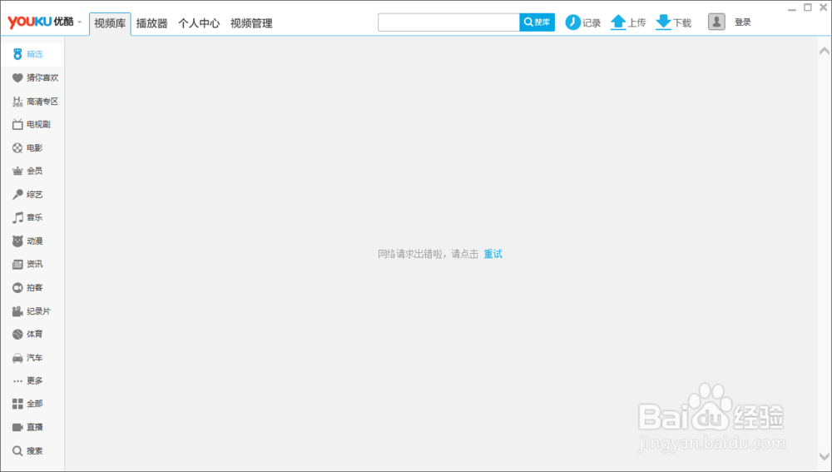Switch to the 视频库 tab
832x472 pixels.
click(110, 23)
